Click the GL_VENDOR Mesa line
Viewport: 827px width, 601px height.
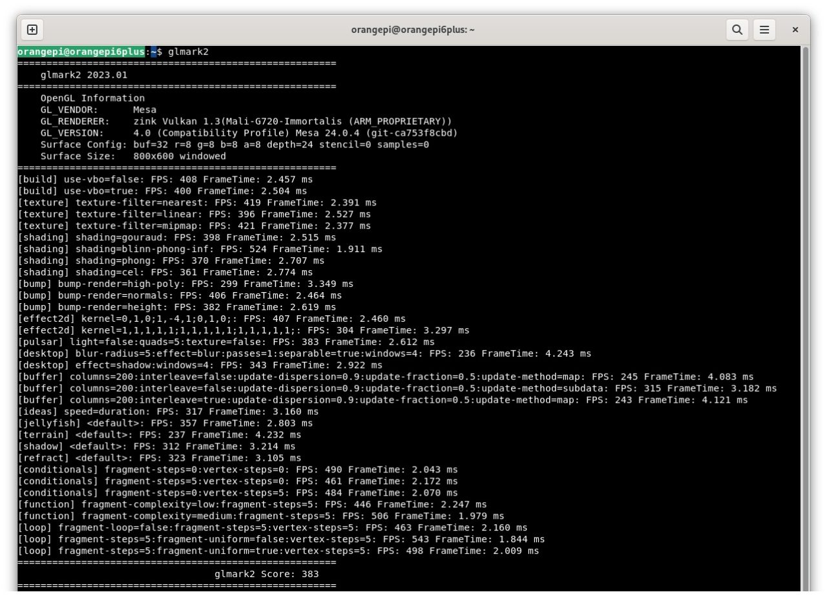coord(98,110)
